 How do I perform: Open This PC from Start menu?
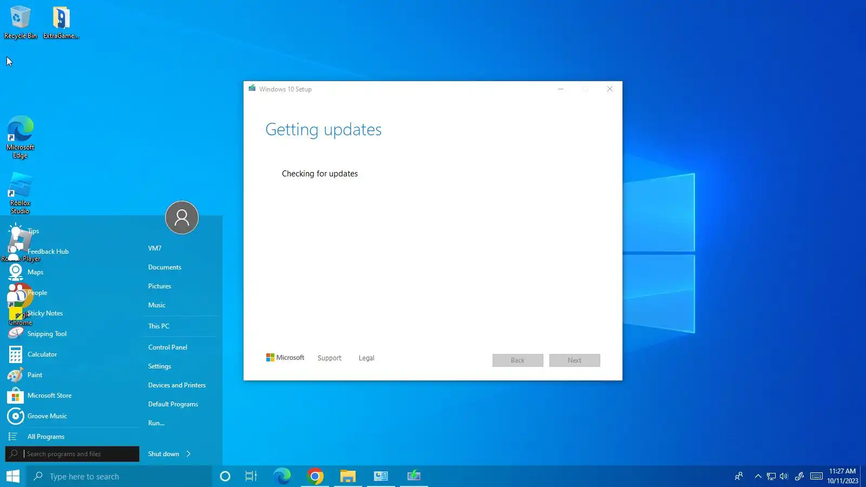click(159, 326)
